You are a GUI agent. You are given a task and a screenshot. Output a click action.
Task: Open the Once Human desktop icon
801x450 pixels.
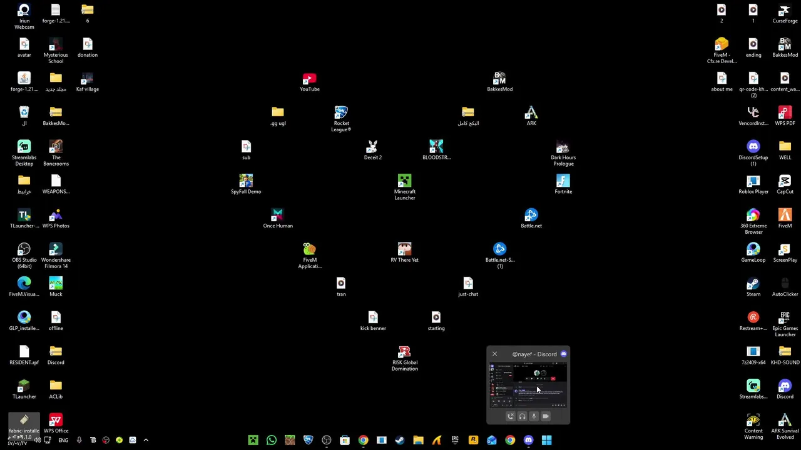pyautogui.click(x=278, y=219)
